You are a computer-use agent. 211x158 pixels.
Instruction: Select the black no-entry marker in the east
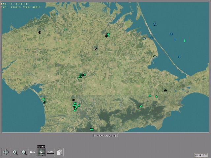pyautogui.click(x=166, y=91)
